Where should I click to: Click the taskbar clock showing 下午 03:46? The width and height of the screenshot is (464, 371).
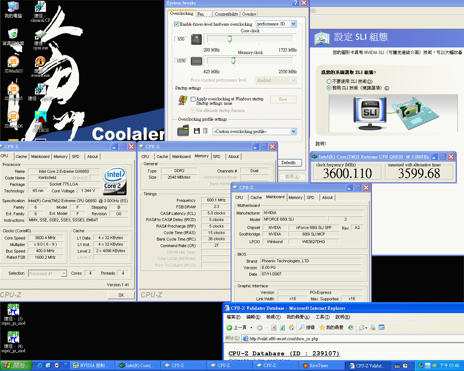[449, 366]
